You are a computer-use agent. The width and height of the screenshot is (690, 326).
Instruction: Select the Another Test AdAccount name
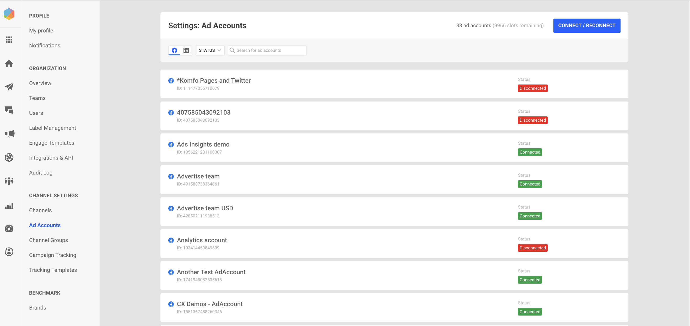click(211, 272)
